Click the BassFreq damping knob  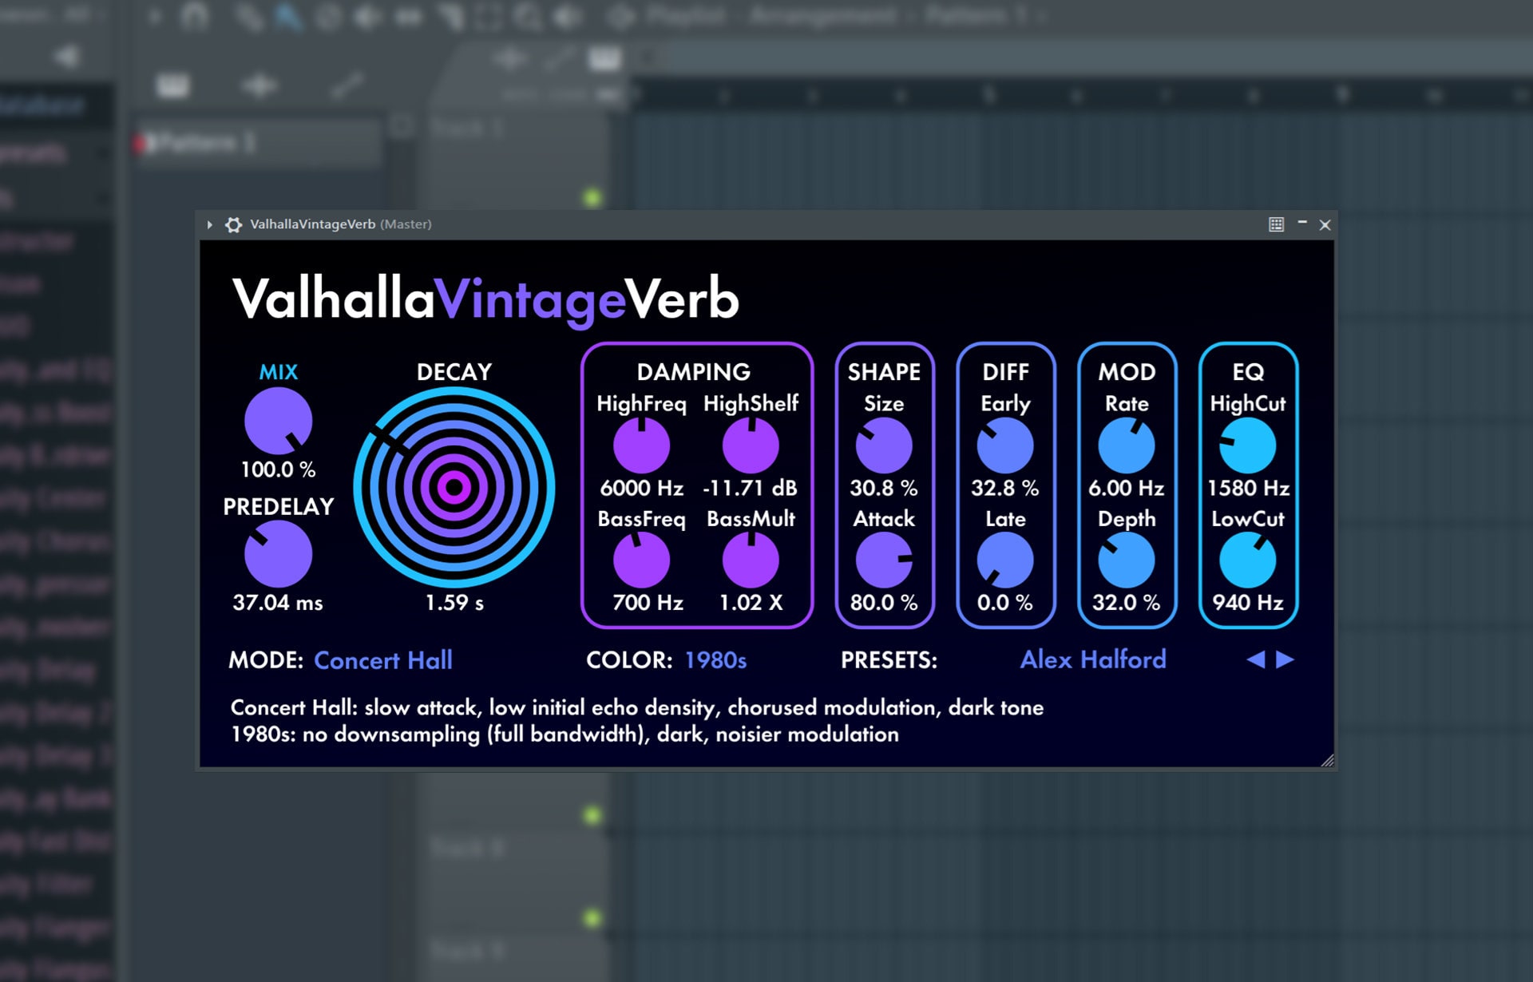coord(641,560)
